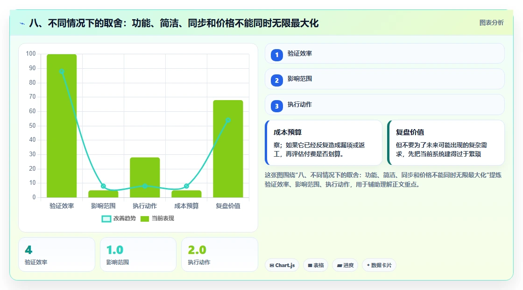Click the y-axis value 100

[x=31, y=54]
